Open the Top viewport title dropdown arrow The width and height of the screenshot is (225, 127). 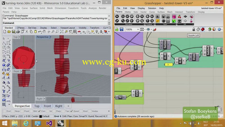point(19,37)
